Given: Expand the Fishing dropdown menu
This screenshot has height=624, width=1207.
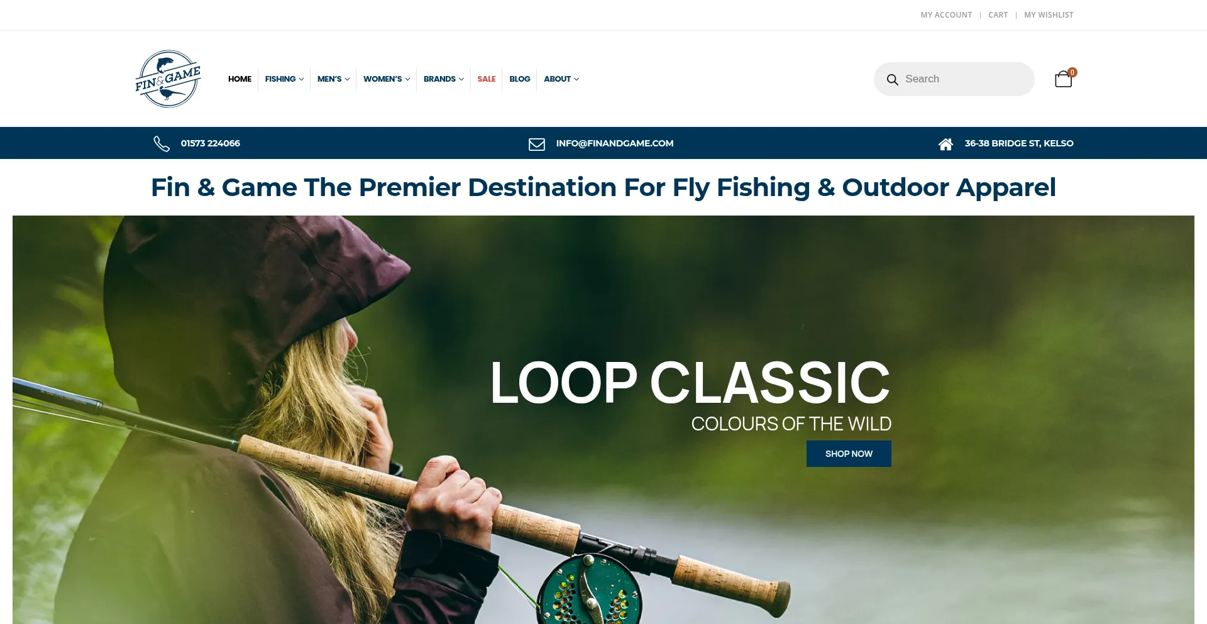Looking at the screenshot, I should coord(284,79).
